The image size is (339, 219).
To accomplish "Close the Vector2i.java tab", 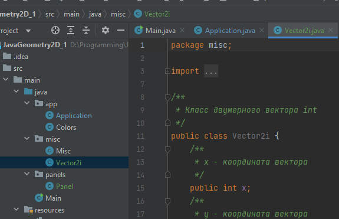I will 331,30.
